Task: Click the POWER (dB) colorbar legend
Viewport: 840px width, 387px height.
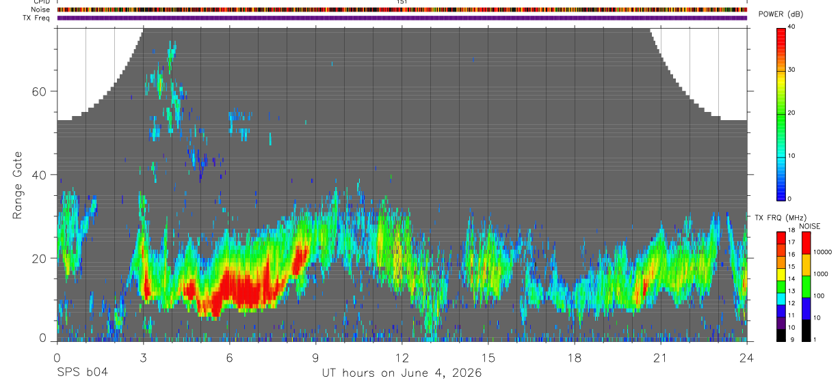Action: click(782, 113)
